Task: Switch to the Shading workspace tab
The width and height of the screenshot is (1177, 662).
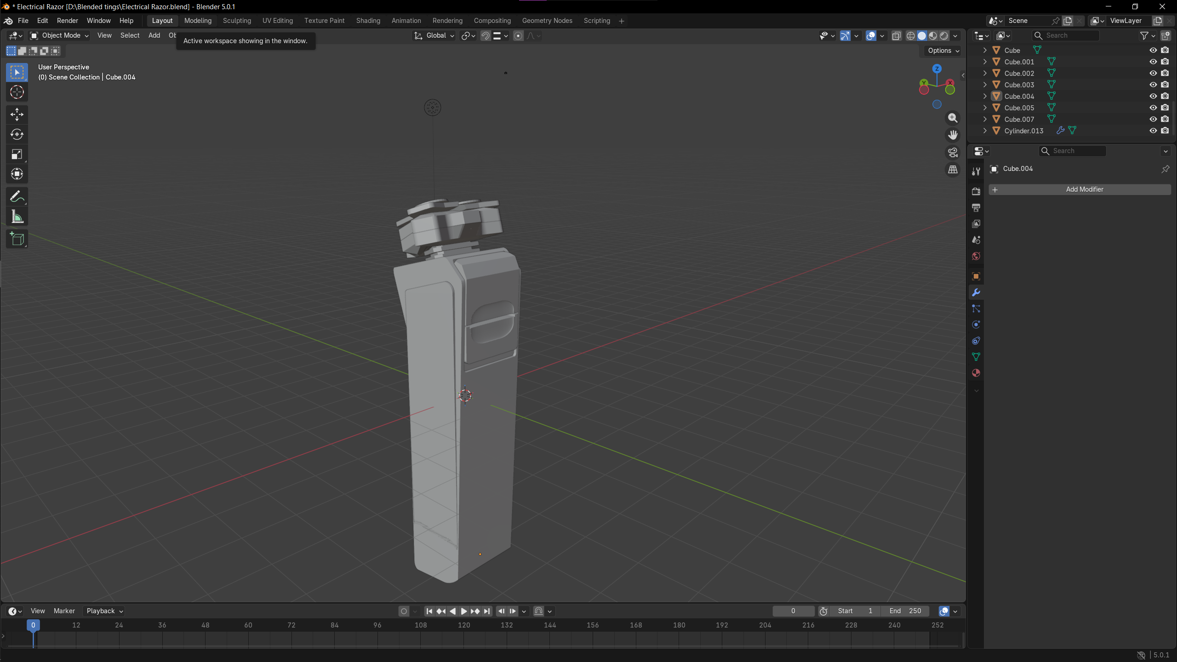Action: (368, 21)
